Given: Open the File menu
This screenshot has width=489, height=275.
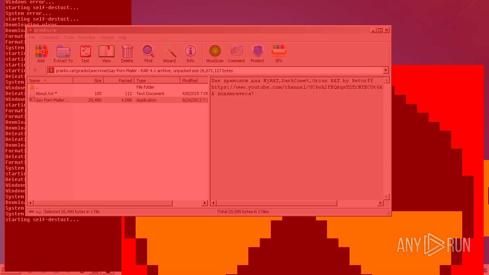Looking at the screenshot, I should coord(32,37).
